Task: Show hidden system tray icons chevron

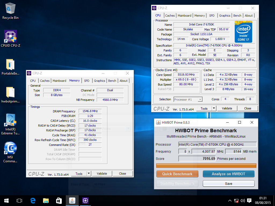Action: point(230,201)
